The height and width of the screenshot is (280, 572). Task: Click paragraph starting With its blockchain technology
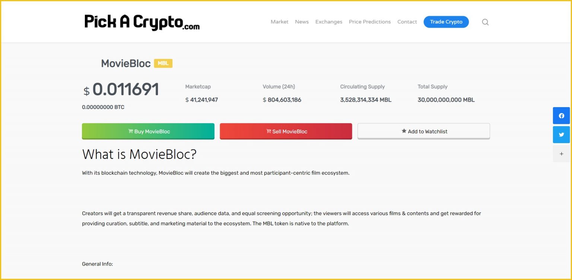tap(216, 173)
